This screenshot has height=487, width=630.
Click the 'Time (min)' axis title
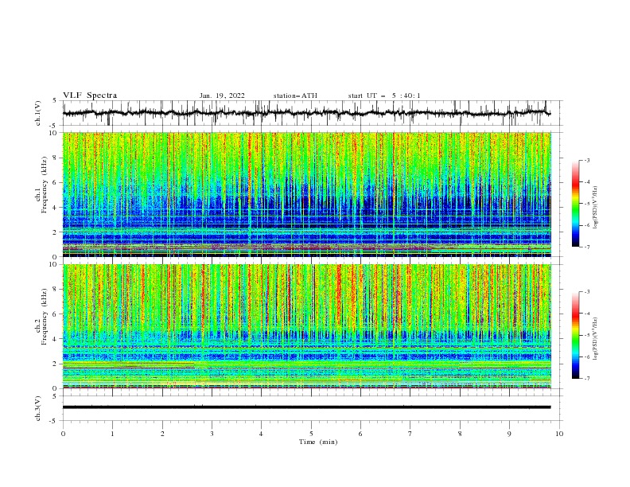318,442
